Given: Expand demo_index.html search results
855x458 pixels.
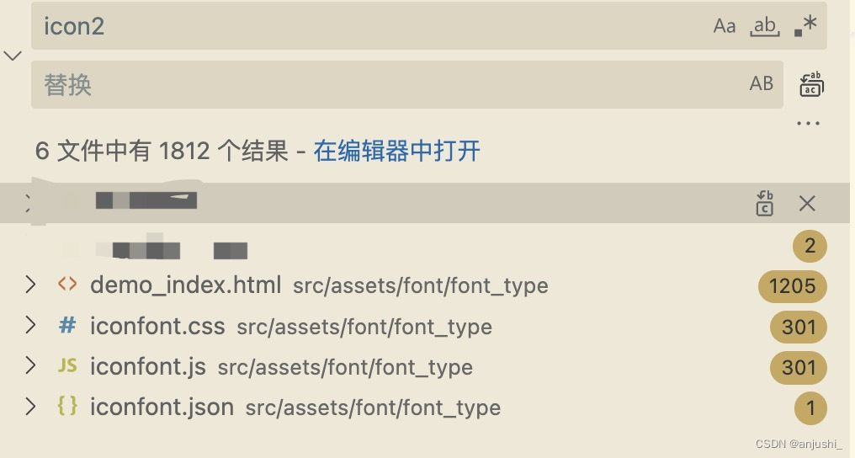Looking at the screenshot, I should click(x=30, y=285).
